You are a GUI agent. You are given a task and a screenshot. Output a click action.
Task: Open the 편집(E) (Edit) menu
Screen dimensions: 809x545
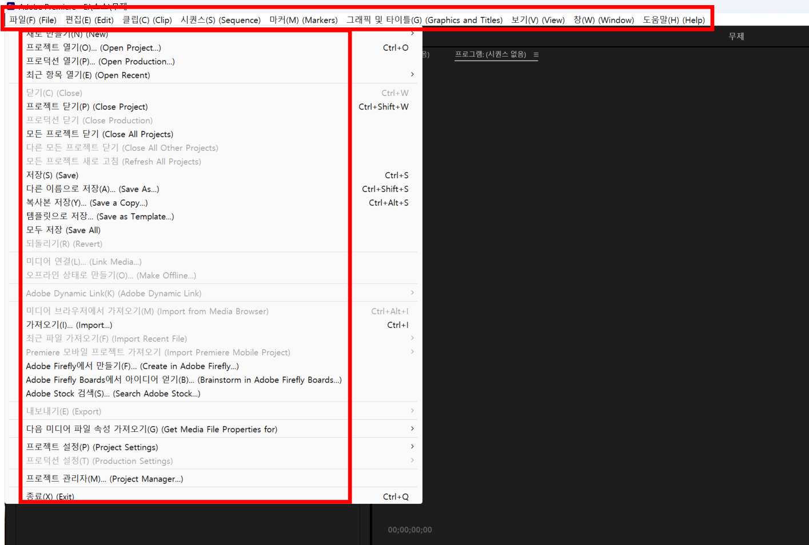coord(89,20)
